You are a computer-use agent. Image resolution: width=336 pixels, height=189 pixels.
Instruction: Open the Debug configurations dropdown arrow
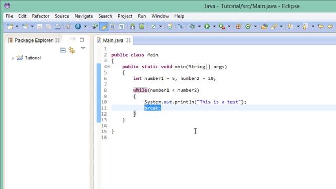199,27
